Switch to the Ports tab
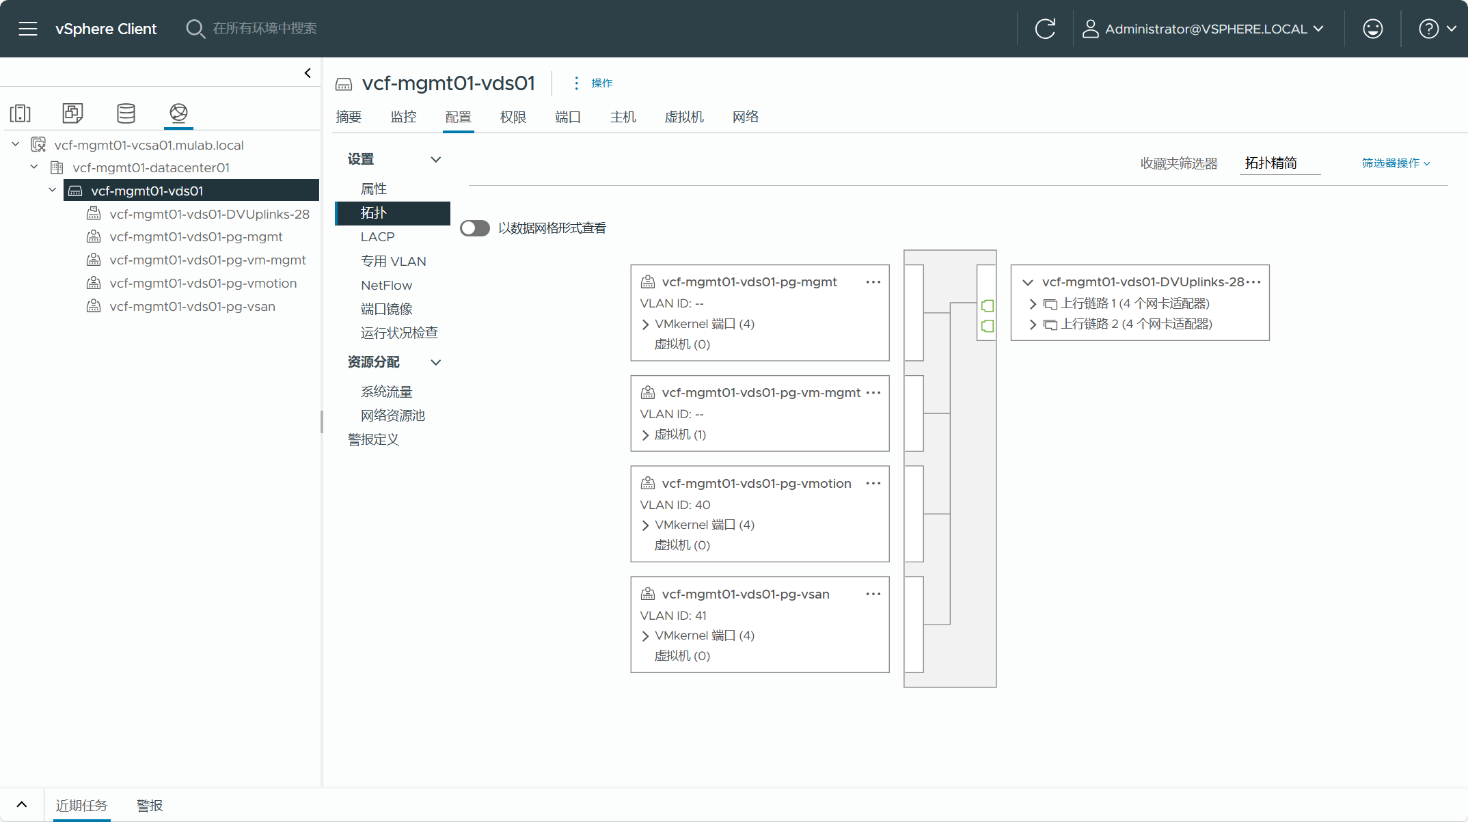The height and width of the screenshot is (822, 1468). (x=567, y=117)
